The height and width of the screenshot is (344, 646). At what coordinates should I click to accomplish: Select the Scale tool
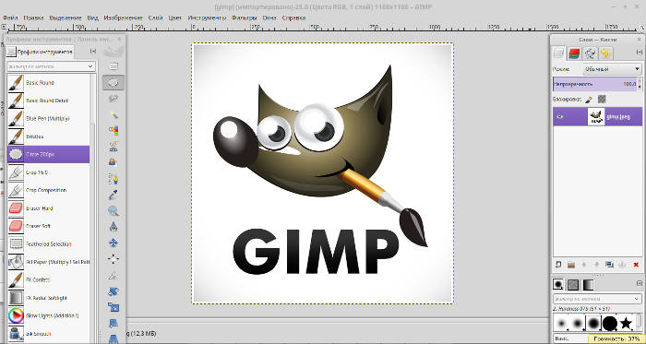(114, 307)
